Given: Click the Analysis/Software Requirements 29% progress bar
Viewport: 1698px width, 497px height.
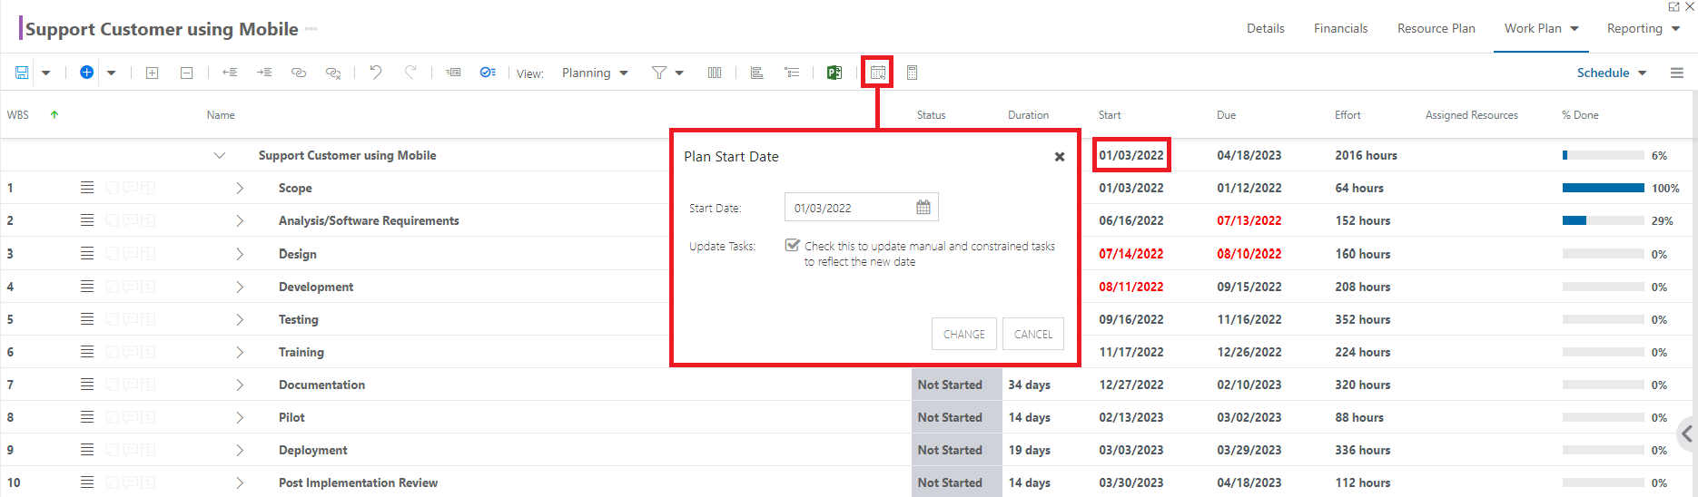Looking at the screenshot, I should (1603, 220).
